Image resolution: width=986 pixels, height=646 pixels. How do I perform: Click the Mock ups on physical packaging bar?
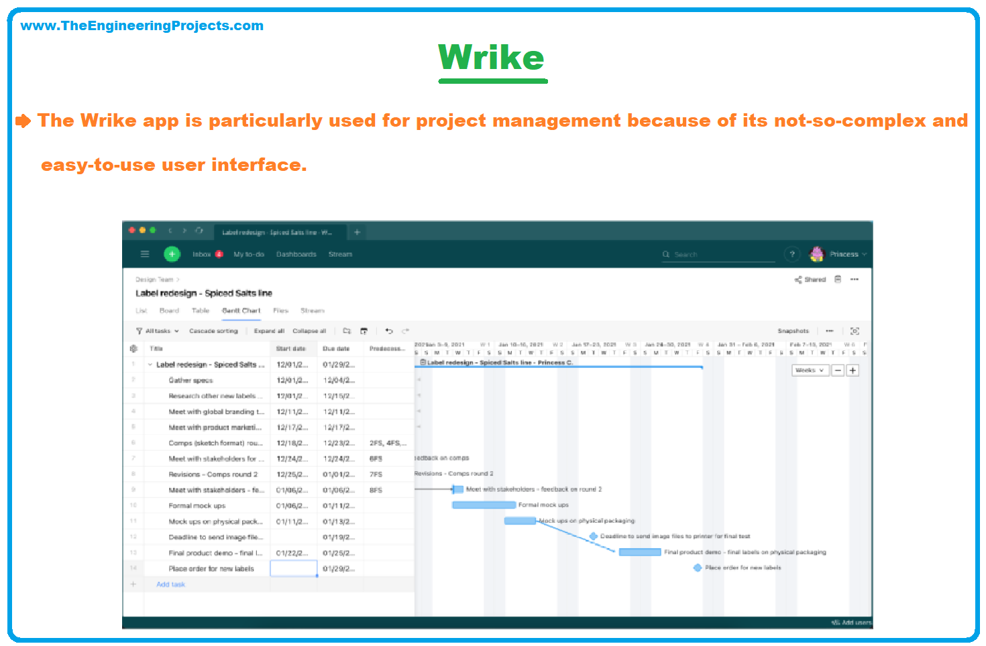(521, 521)
